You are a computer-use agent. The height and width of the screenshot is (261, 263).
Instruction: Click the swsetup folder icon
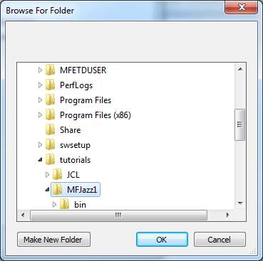pos(50,145)
